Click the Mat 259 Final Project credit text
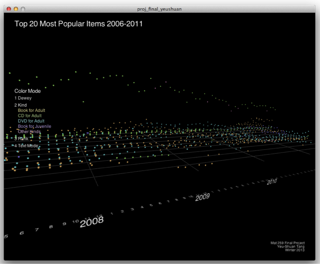320x264 pixels. pyautogui.click(x=287, y=243)
